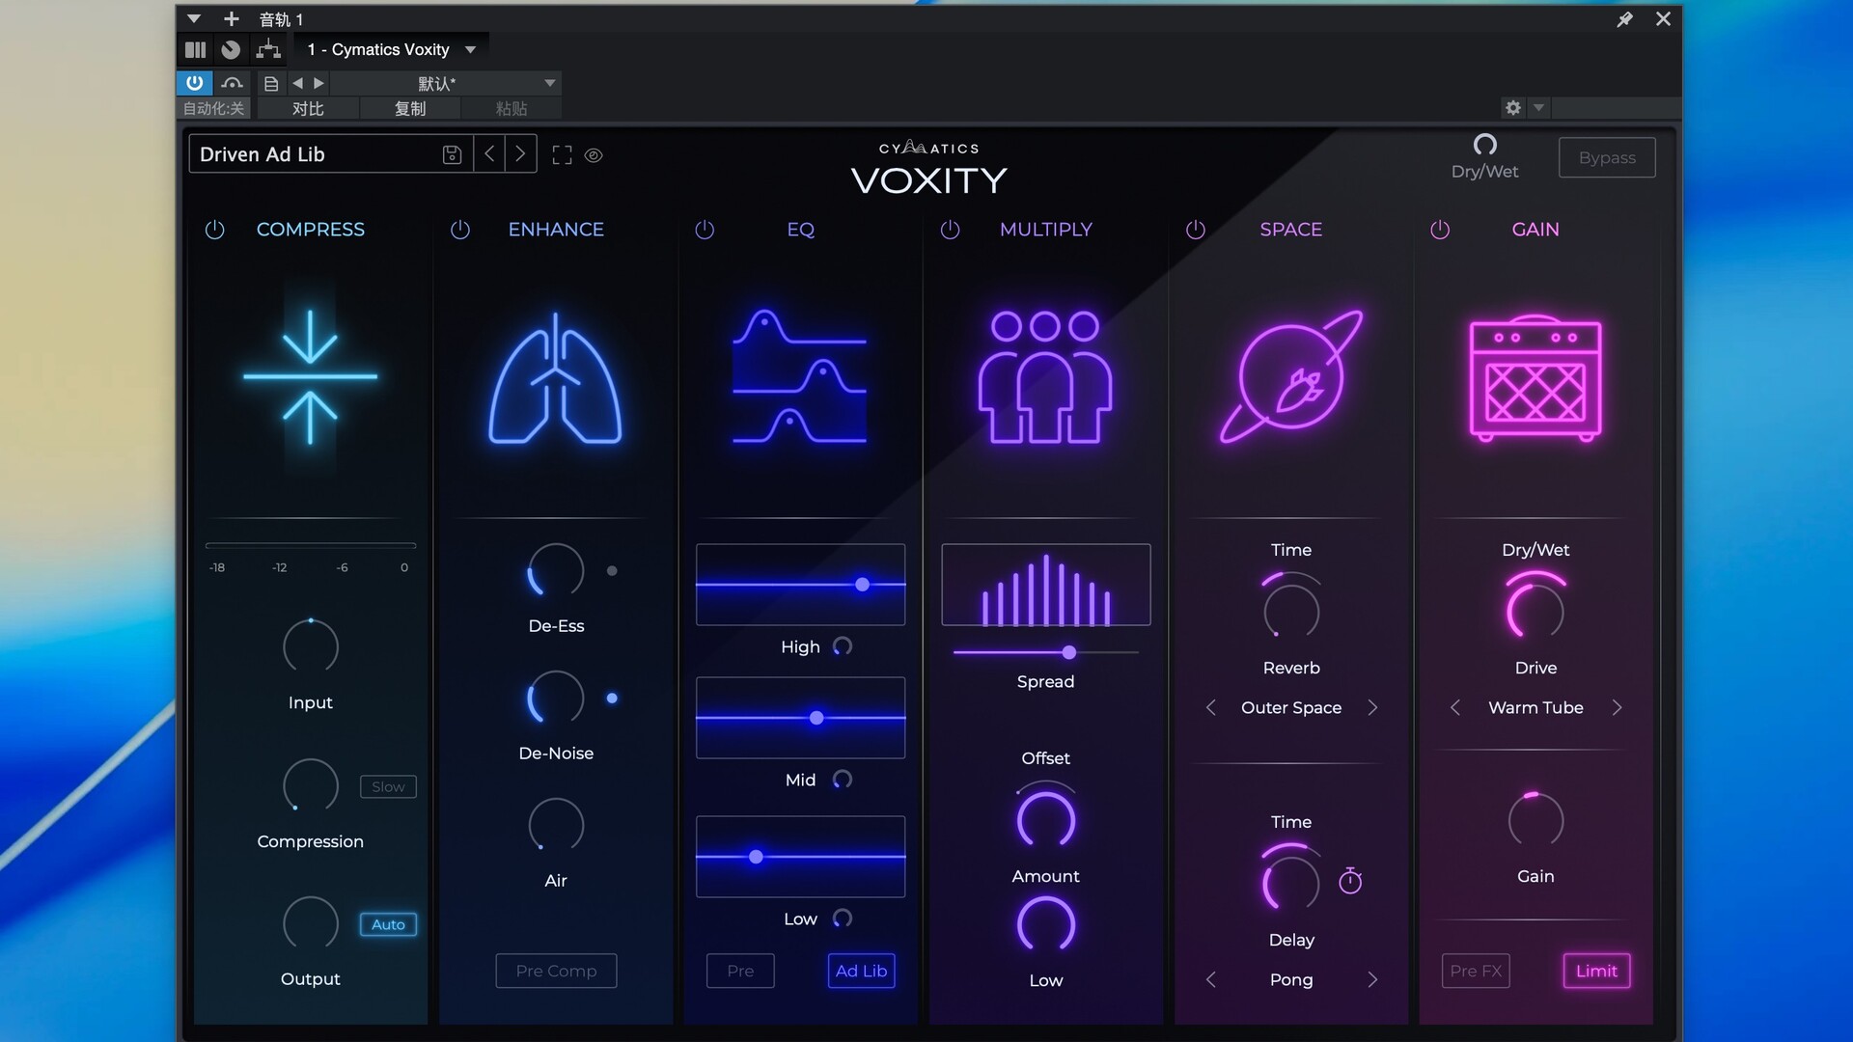Go to next host preset arrow
This screenshot has height=1042, width=1853.
(318, 83)
